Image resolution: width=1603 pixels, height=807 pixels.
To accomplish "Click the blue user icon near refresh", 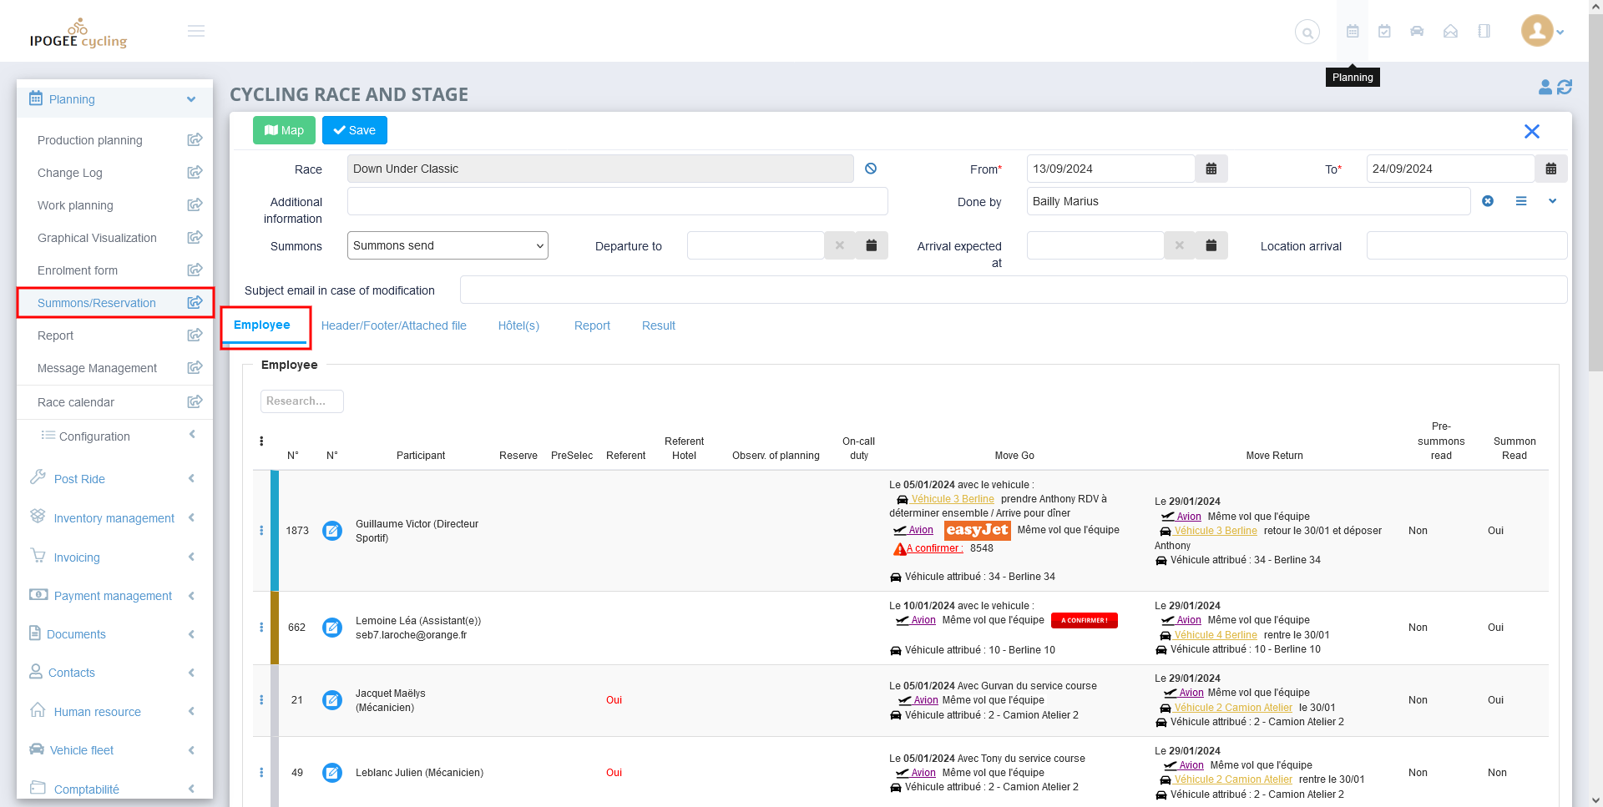I will click(x=1545, y=87).
